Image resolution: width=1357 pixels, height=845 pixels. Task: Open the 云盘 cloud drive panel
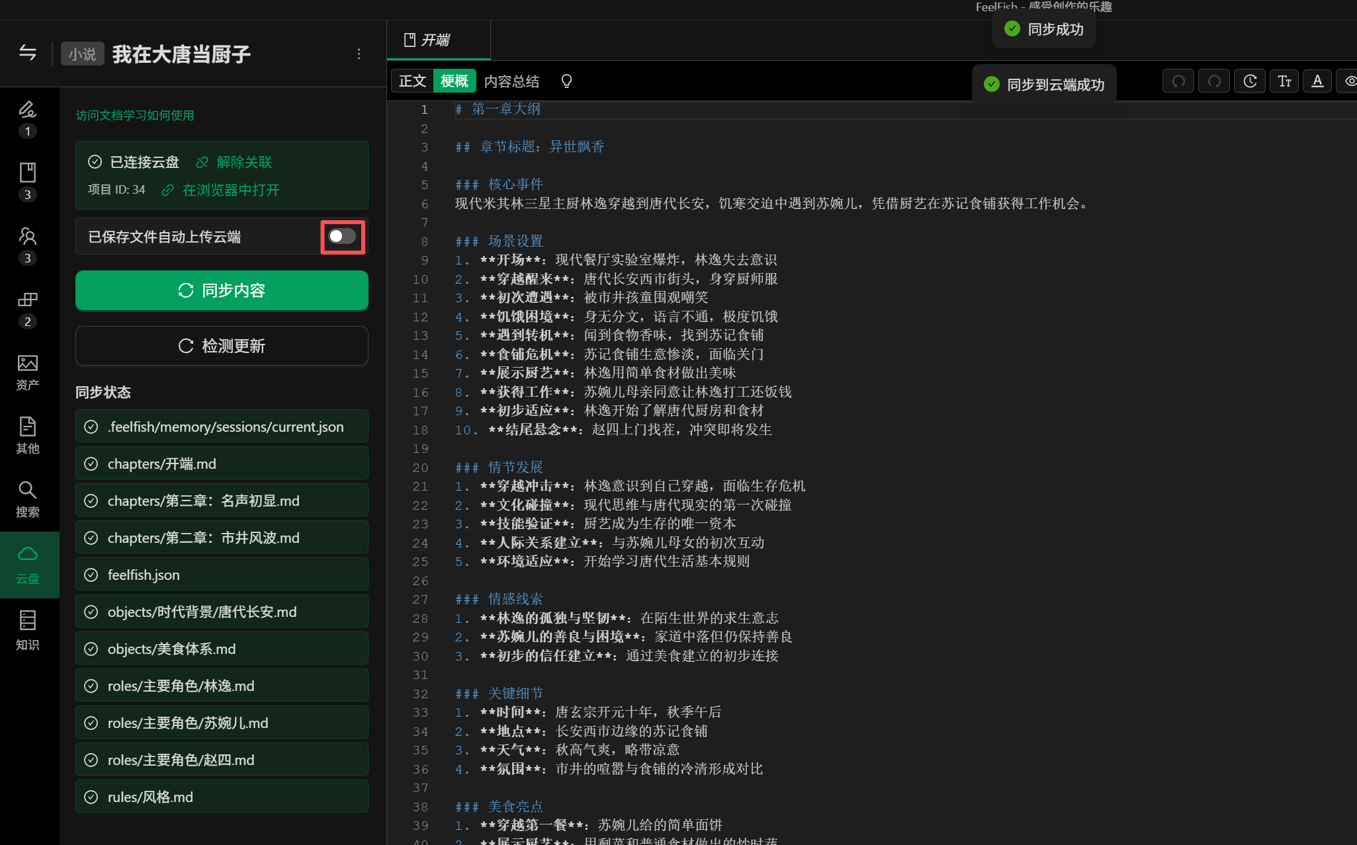[28, 565]
